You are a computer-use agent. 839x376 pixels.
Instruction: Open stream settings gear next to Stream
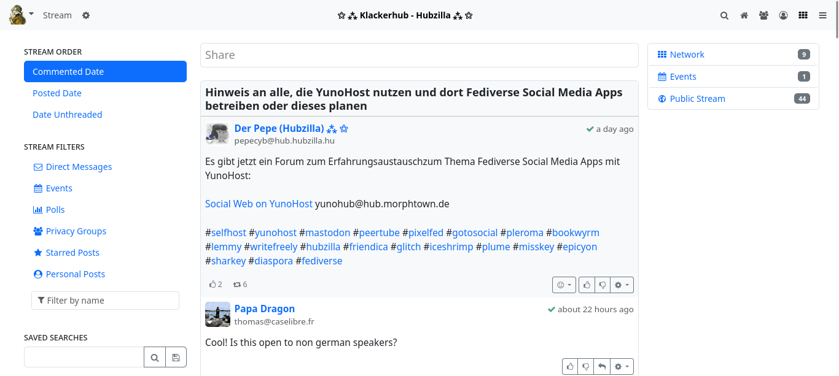(86, 15)
